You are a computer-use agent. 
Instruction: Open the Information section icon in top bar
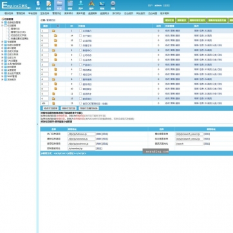49,5
